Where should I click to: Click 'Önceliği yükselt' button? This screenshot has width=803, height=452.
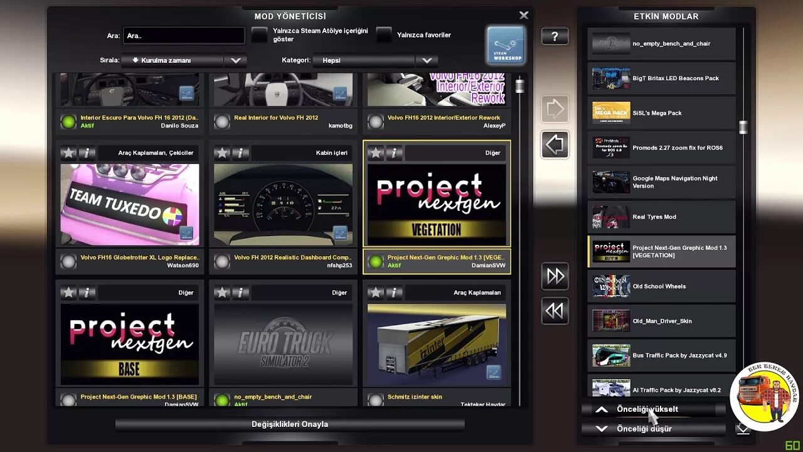point(653,409)
